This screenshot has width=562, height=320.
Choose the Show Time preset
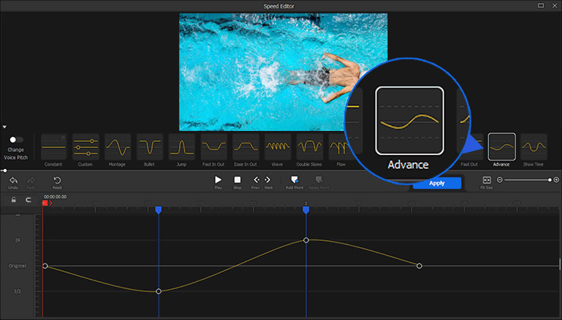pos(533,146)
